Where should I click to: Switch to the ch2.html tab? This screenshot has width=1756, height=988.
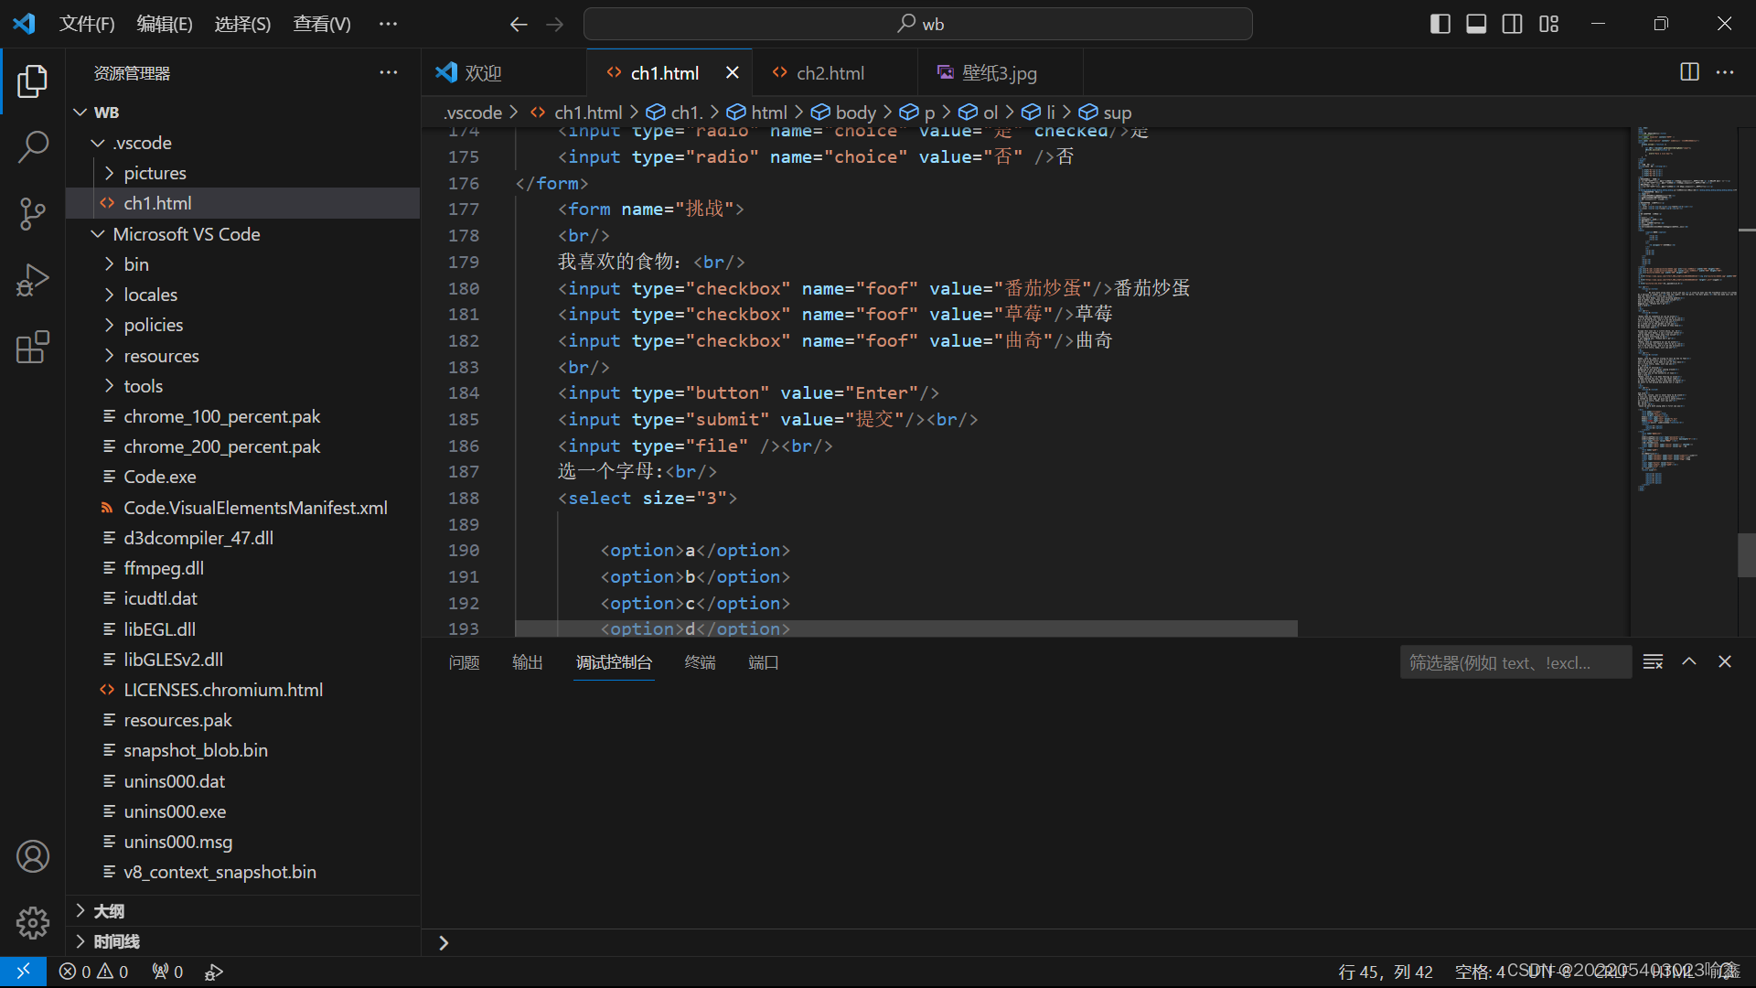830,73
